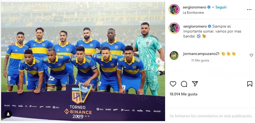Save the post with the bookmark icon
The width and height of the screenshot is (255, 123).
pos(250,84)
